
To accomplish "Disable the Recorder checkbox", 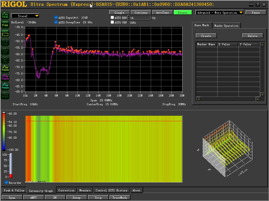I will 6,182.
